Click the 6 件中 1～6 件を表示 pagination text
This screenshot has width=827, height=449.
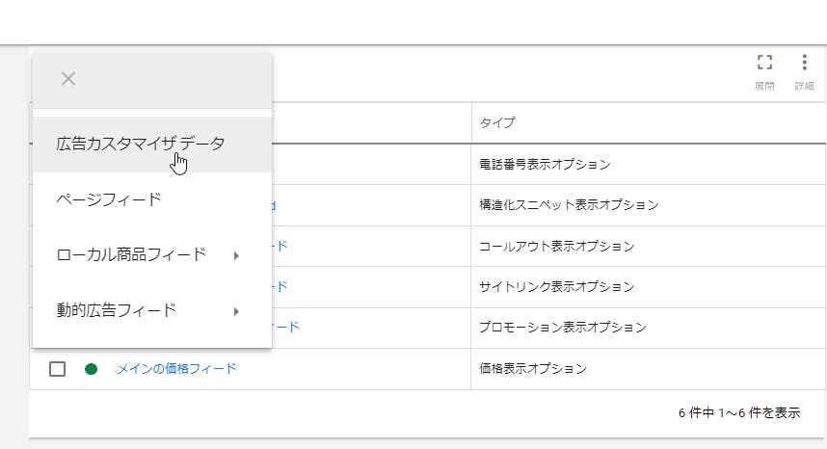(x=738, y=412)
